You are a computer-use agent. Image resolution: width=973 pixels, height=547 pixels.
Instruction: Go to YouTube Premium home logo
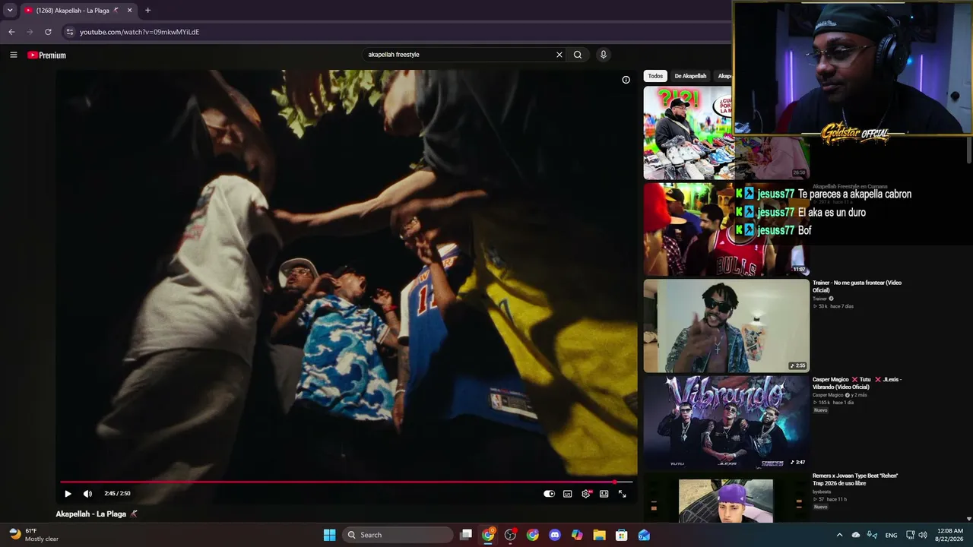(47, 55)
